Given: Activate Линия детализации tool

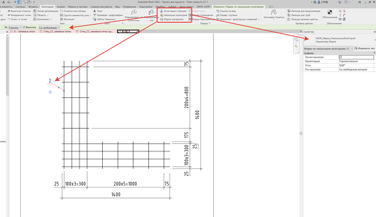Looking at the screenshot, I should [x=46, y=11].
